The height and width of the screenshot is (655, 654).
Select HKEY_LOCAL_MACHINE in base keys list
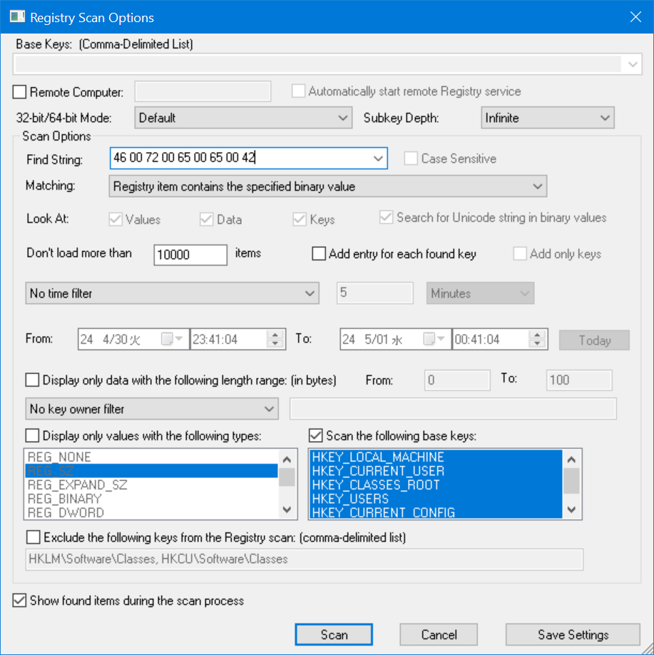point(436,457)
